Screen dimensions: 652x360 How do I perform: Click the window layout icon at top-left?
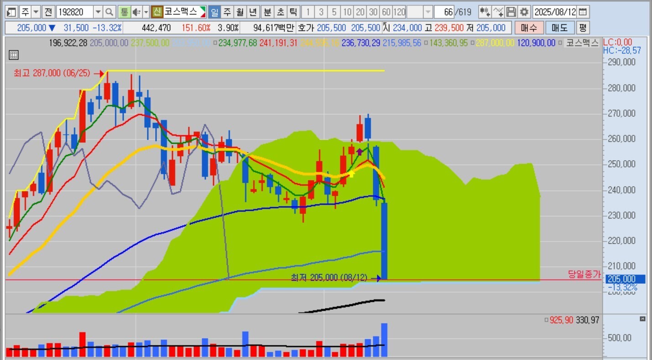(x=11, y=11)
